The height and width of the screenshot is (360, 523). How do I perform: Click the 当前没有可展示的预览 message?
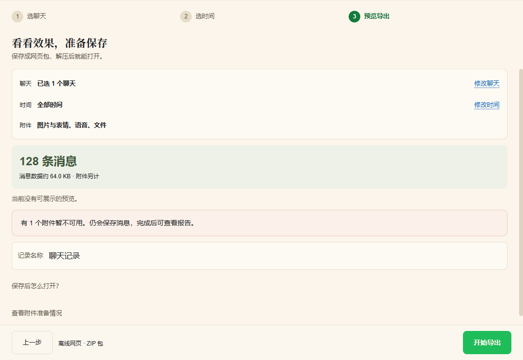click(45, 199)
